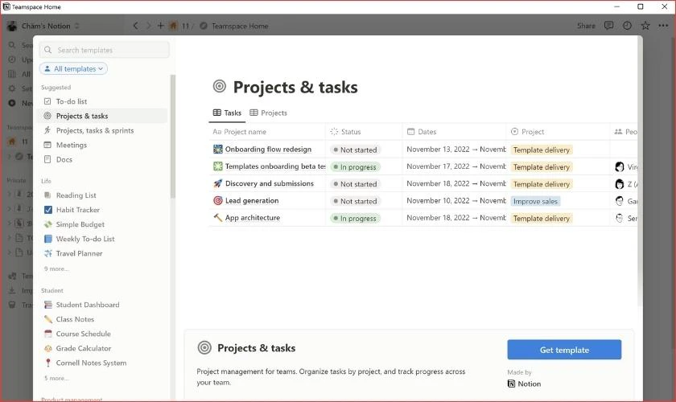Click the Notion logo in title bar

point(6,6)
